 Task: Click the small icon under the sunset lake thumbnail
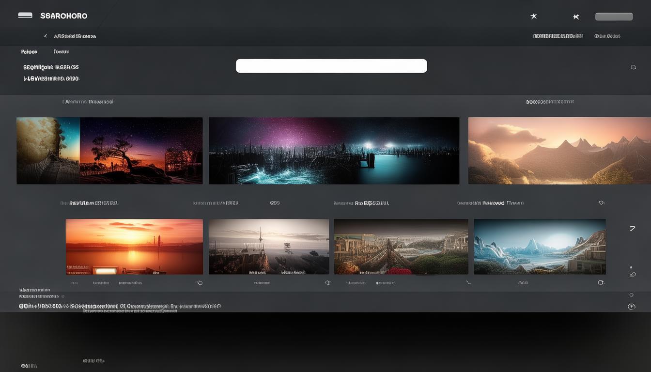[x=199, y=283]
